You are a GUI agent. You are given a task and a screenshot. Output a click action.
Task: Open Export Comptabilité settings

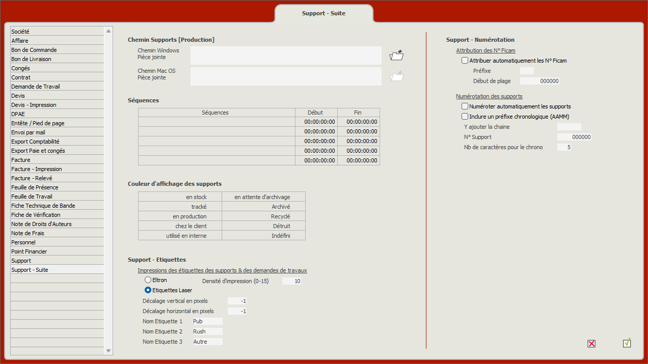57,142
